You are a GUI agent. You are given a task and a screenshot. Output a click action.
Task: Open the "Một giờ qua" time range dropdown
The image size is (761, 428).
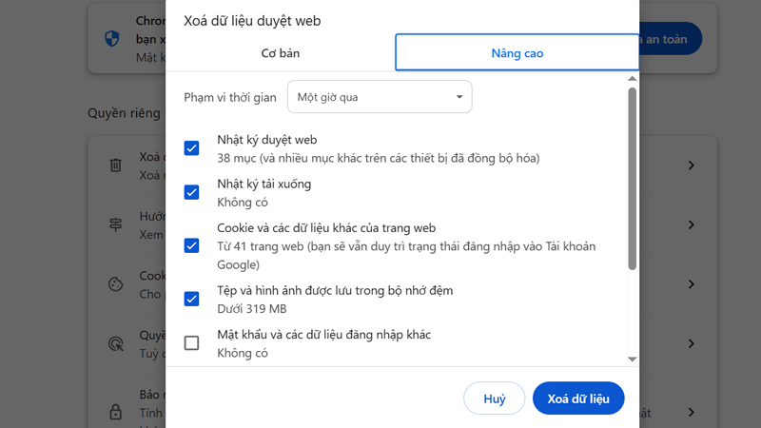[x=380, y=97]
